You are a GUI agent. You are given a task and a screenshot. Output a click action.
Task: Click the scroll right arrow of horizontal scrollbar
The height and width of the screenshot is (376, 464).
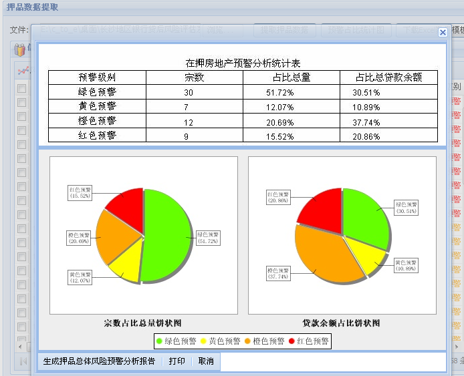457,347
